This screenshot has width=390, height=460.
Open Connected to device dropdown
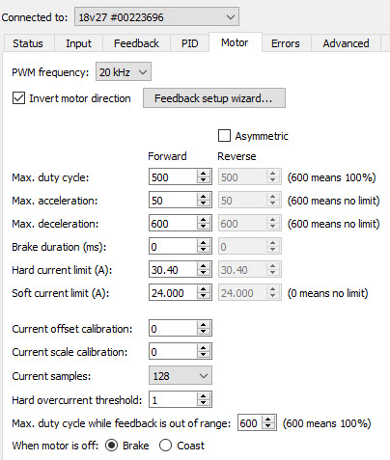tap(156, 16)
